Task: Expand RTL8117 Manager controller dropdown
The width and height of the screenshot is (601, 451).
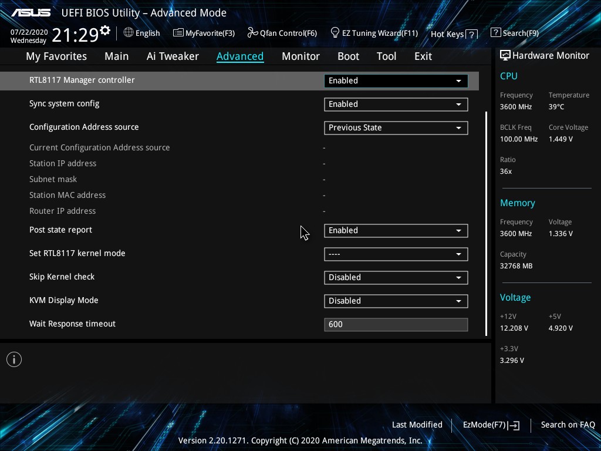Action: [x=396, y=81]
